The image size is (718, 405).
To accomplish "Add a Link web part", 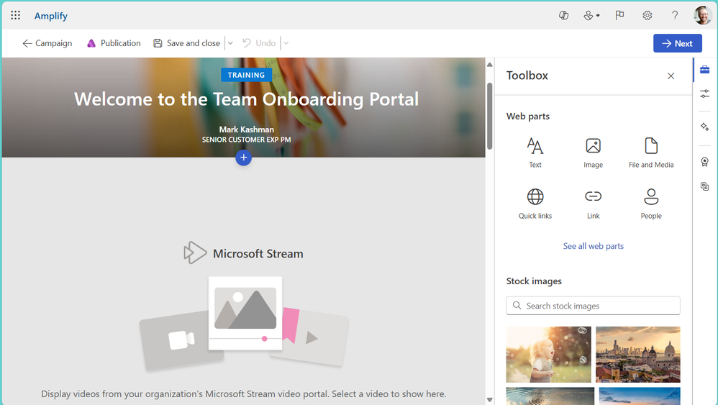I will (593, 204).
